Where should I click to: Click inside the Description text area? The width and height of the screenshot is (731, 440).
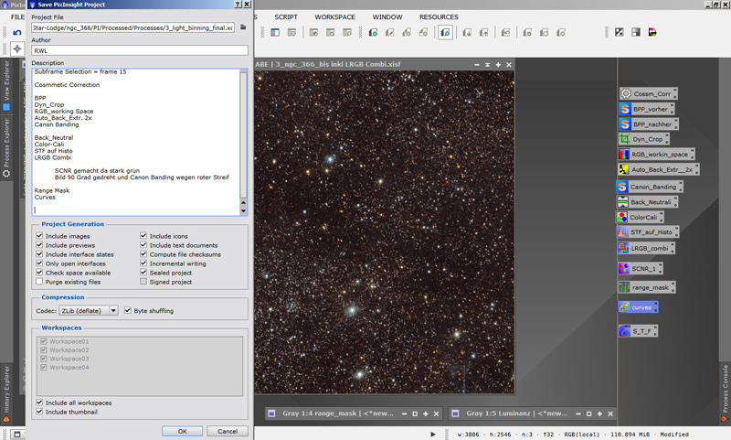[x=135, y=142]
